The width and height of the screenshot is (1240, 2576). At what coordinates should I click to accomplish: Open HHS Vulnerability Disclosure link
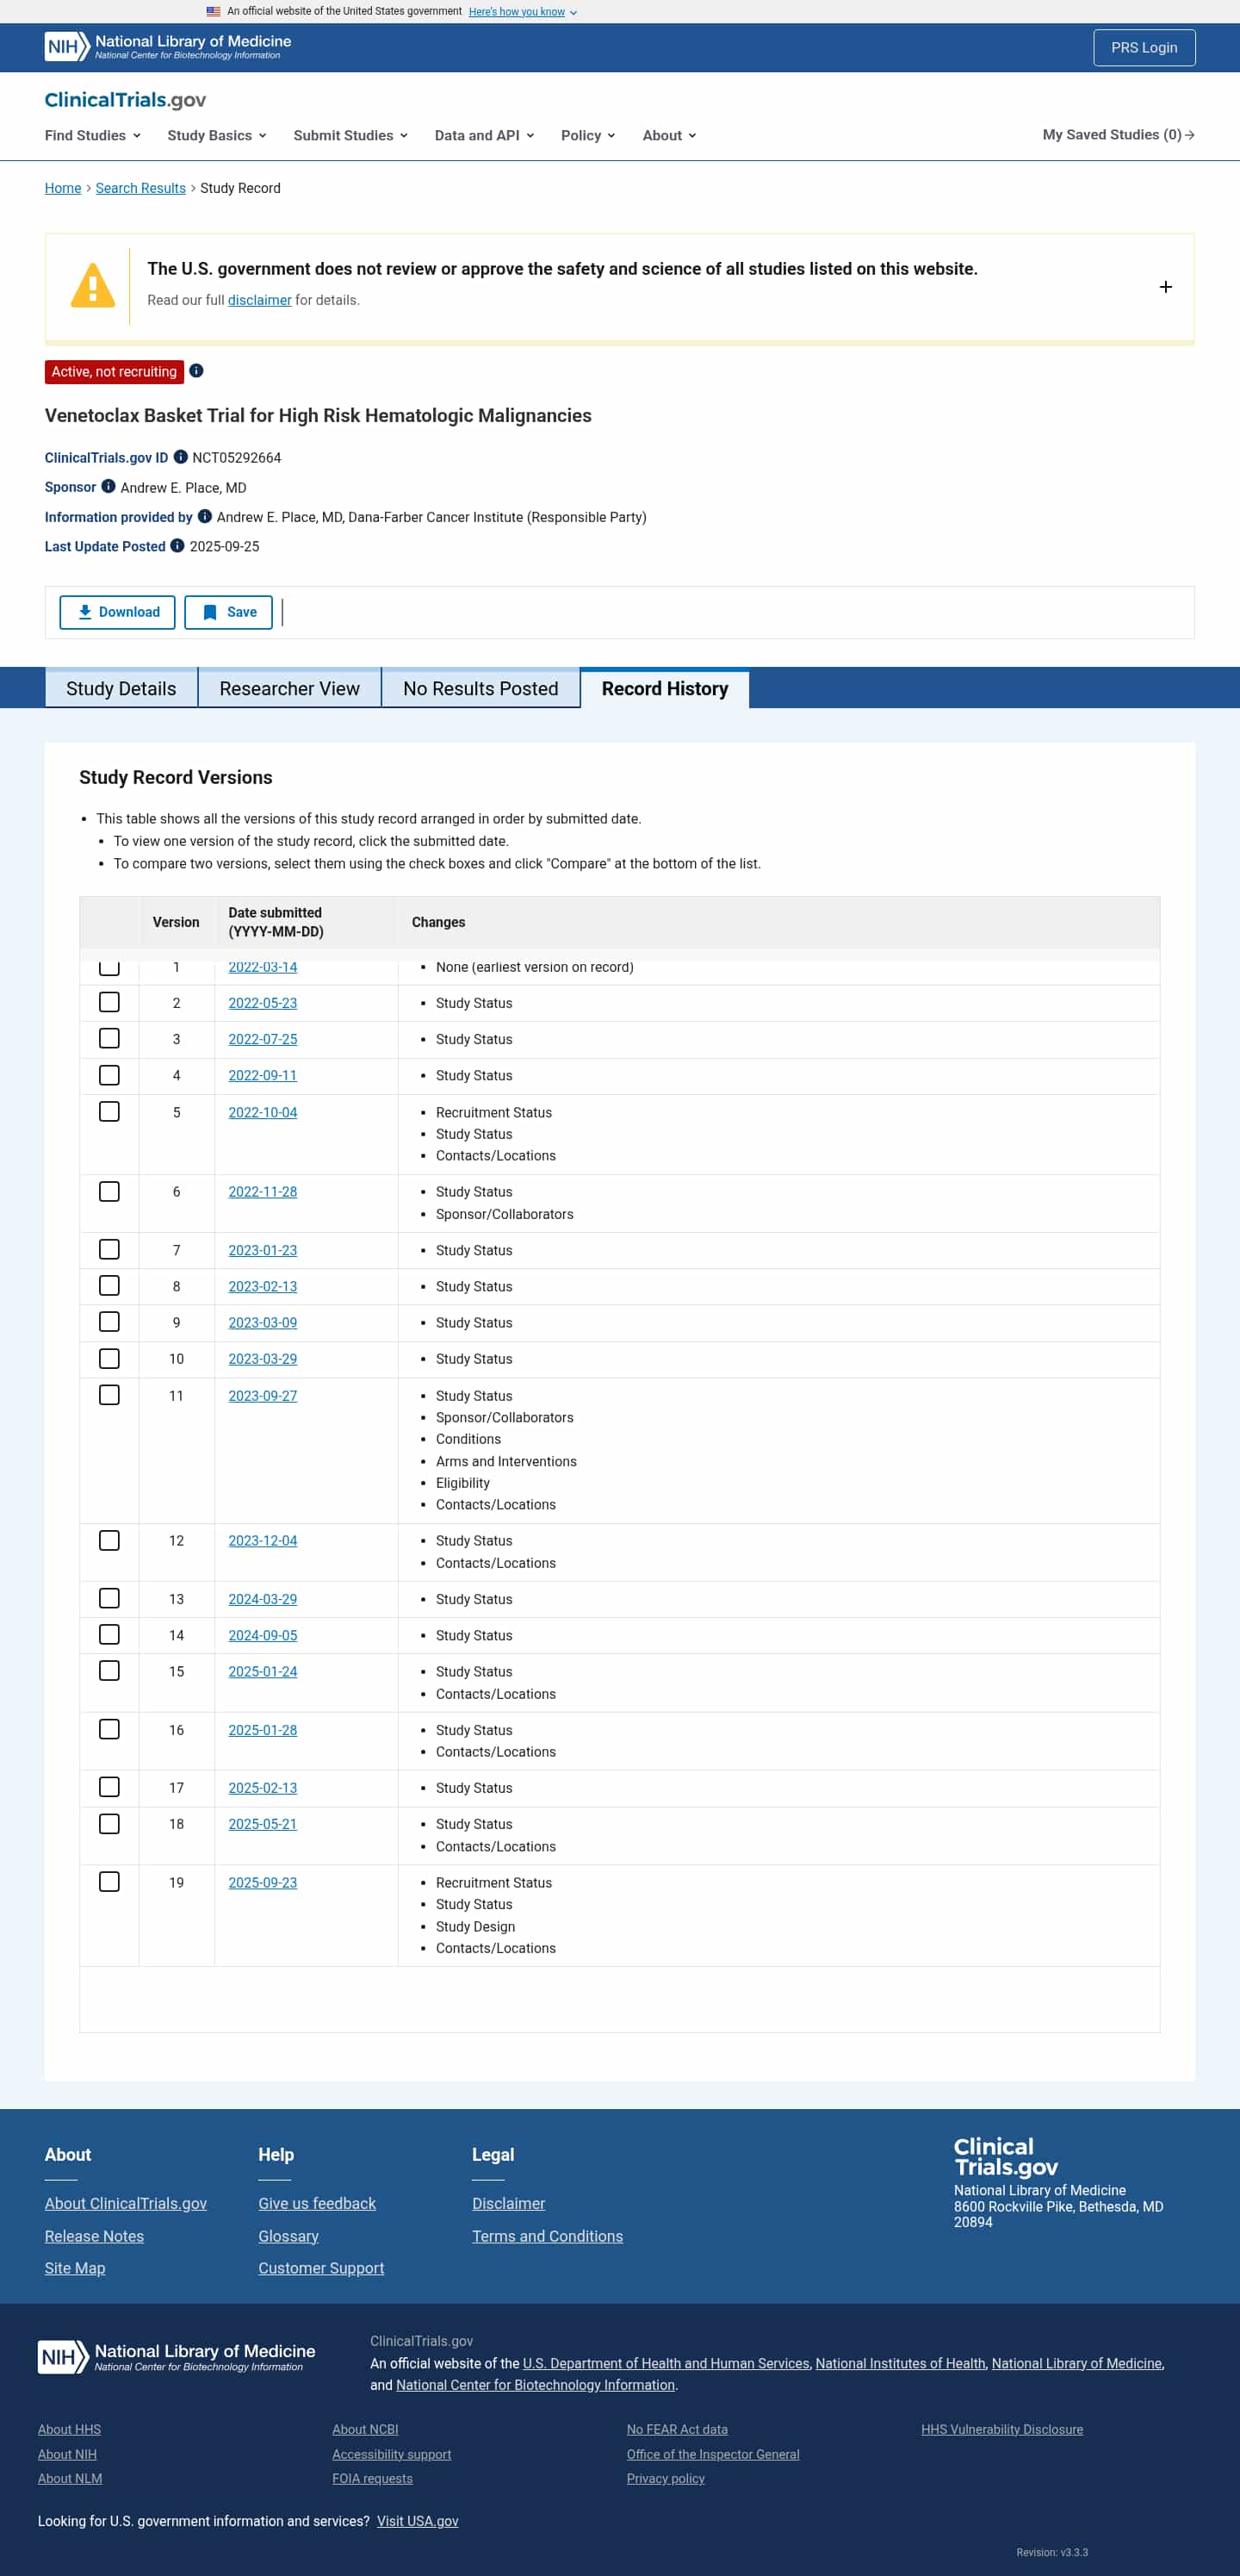coord(1002,2429)
